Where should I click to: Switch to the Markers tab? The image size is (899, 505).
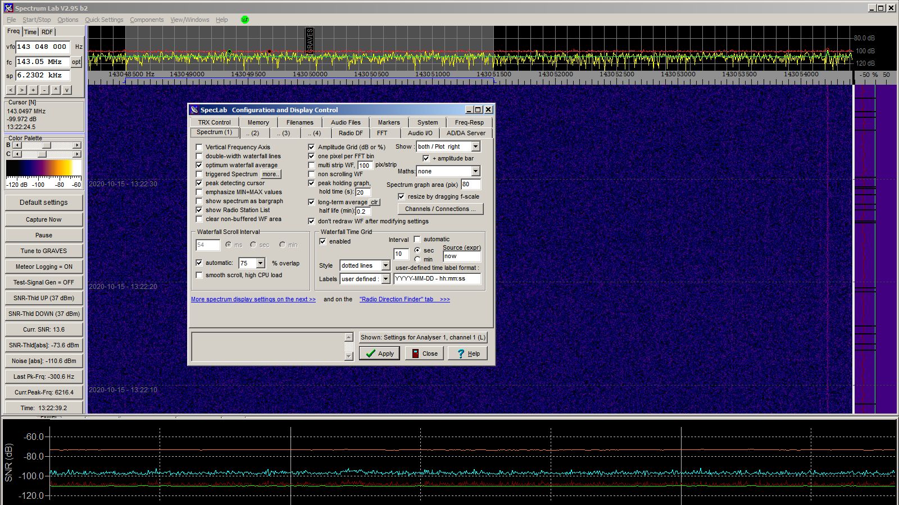tap(389, 122)
